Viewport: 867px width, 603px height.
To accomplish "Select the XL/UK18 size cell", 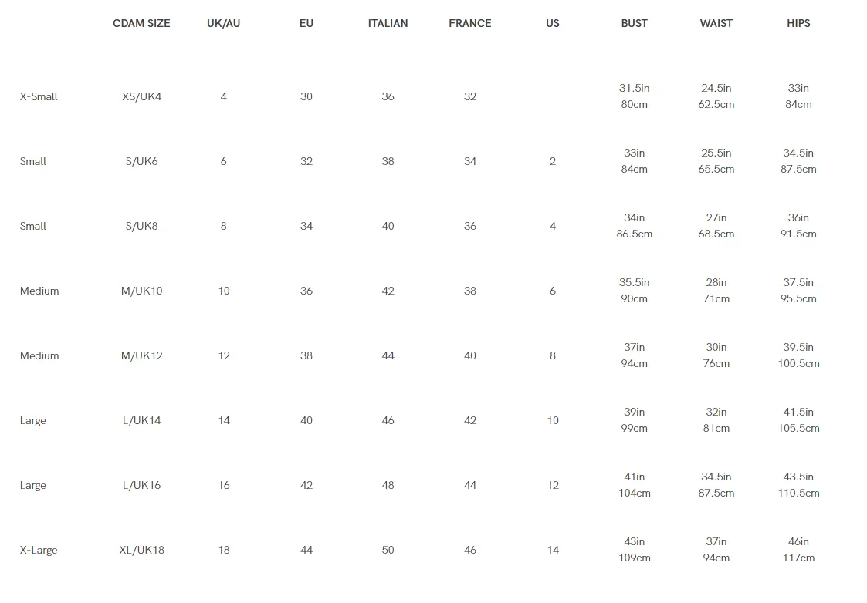I will tap(142, 550).
